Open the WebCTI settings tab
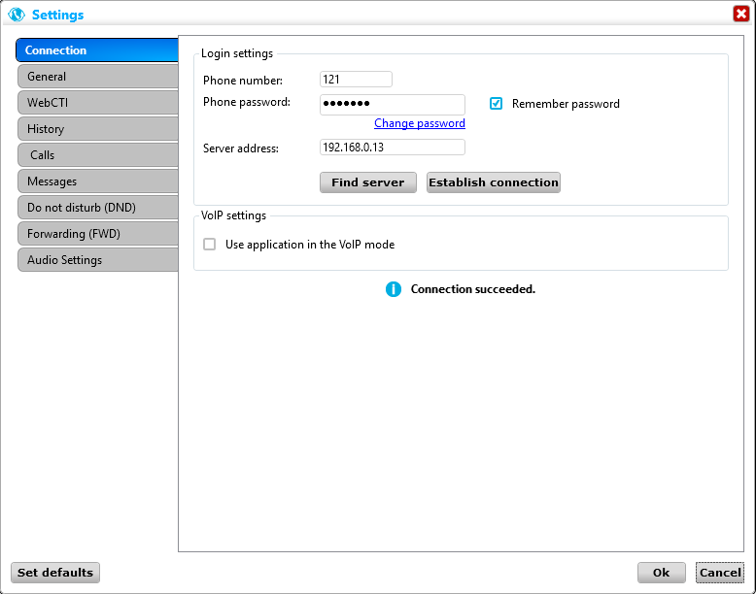Image resolution: width=756 pixels, height=594 pixels. click(97, 103)
